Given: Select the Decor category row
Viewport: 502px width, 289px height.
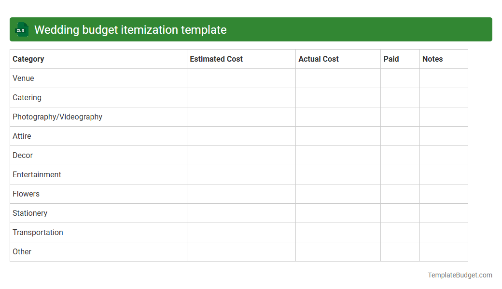Looking at the screenshot, I should [x=23, y=155].
